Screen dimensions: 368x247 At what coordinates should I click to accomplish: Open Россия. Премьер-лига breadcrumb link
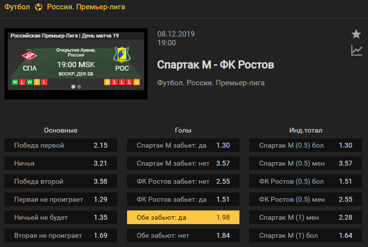[86, 7]
